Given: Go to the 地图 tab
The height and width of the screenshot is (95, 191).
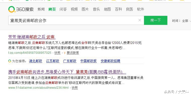Looking at the screenshot, I should [107, 9].
